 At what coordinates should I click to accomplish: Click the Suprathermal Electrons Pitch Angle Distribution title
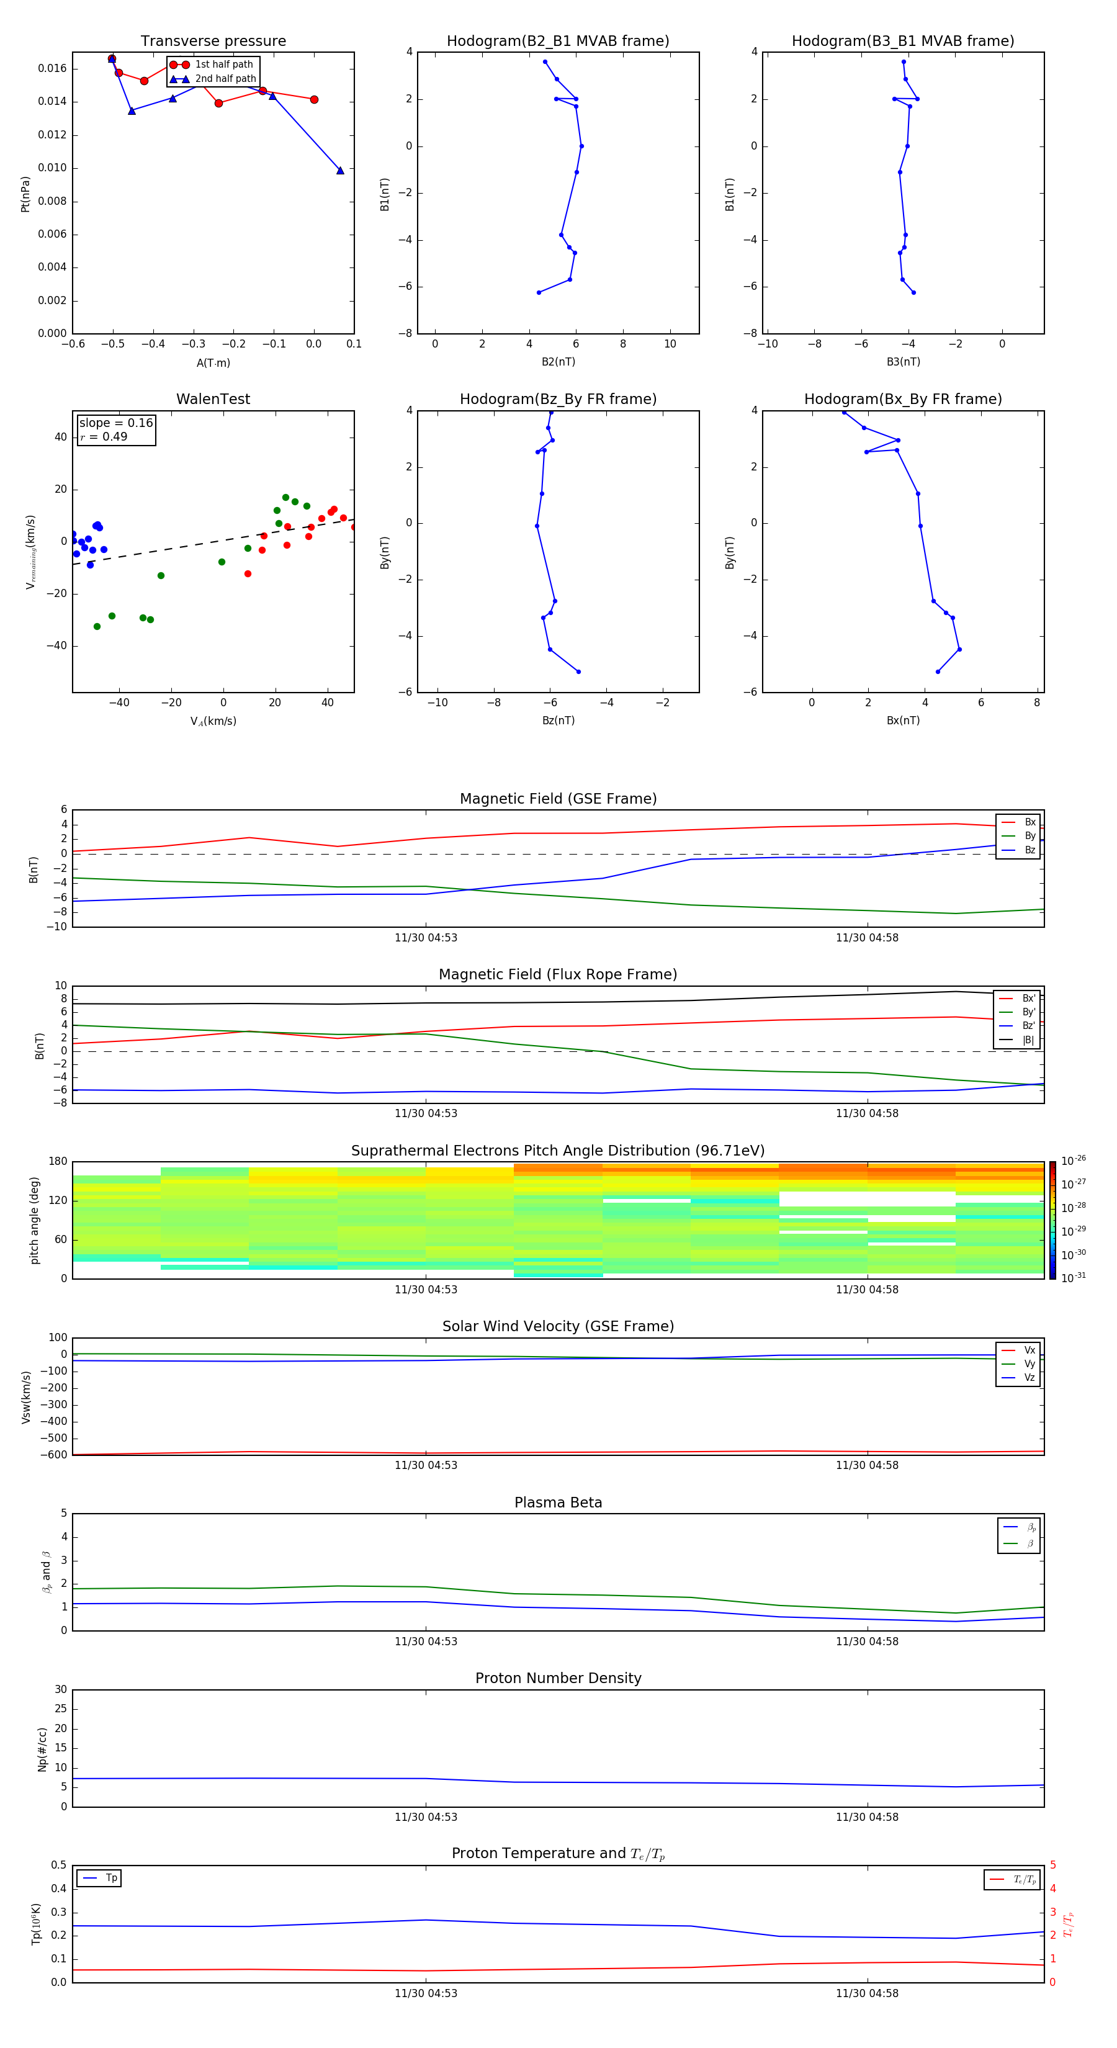(558, 1151)
